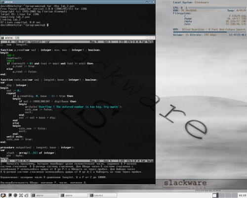Click the 'read(val);' statement
This screenshot has height=198, width=247.
pyautogui.click(x=14, y=58)
